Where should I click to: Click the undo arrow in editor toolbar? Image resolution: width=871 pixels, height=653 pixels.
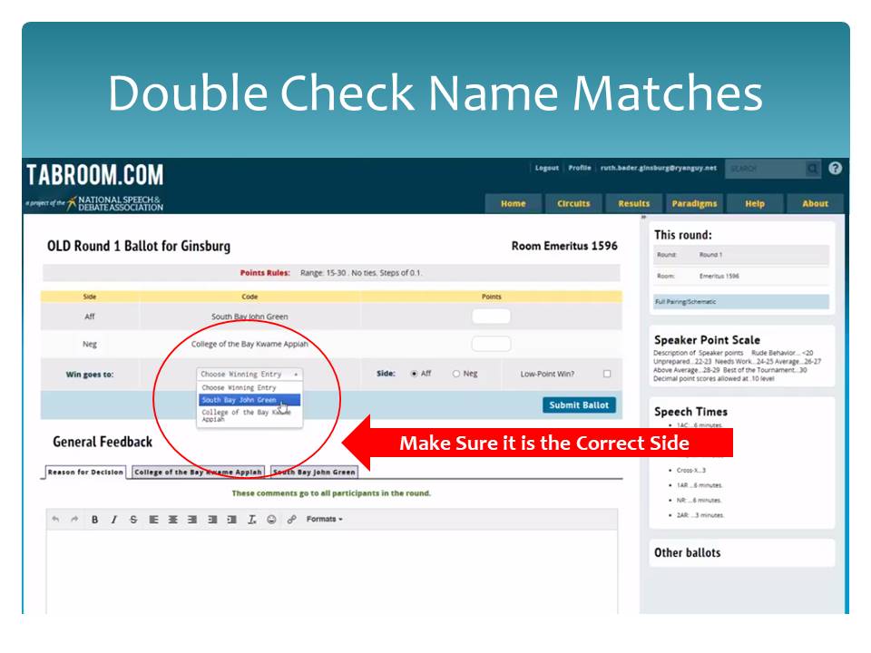pos(55,520)
